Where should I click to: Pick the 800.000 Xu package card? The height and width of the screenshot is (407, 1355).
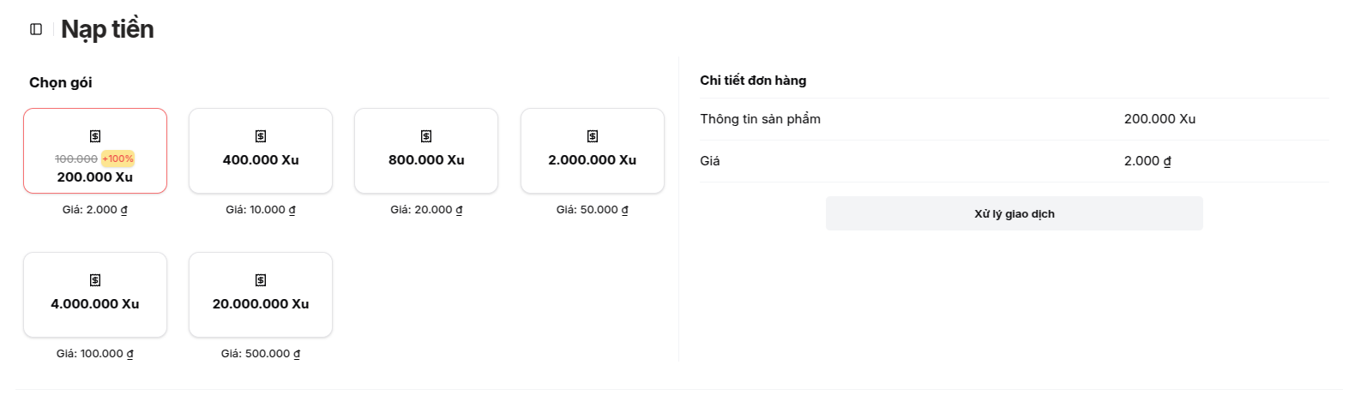tap(426, 151)
